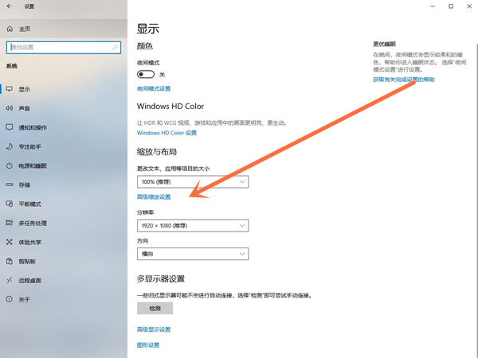Open 获取有关完成设置的帮助 help link
This screenshot has width=478, height=358.
(403, 80)
